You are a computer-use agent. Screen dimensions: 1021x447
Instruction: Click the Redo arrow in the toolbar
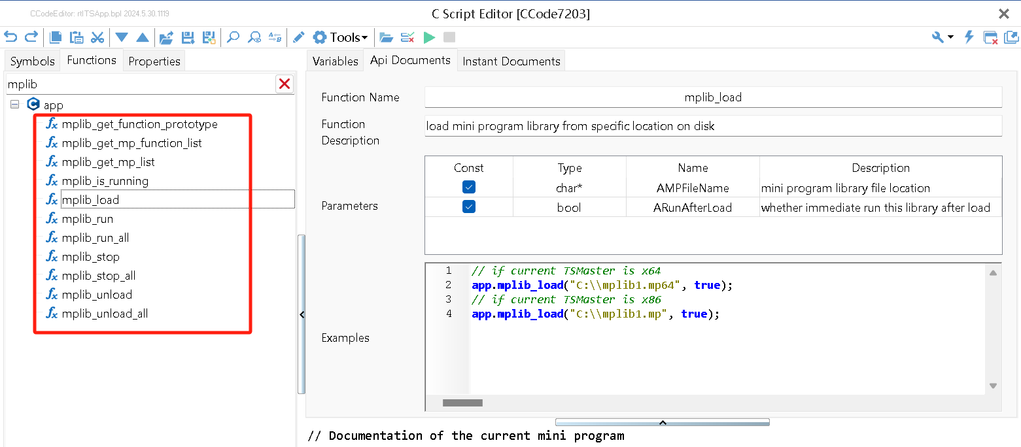pyautogui.click(x=31, y=37)
